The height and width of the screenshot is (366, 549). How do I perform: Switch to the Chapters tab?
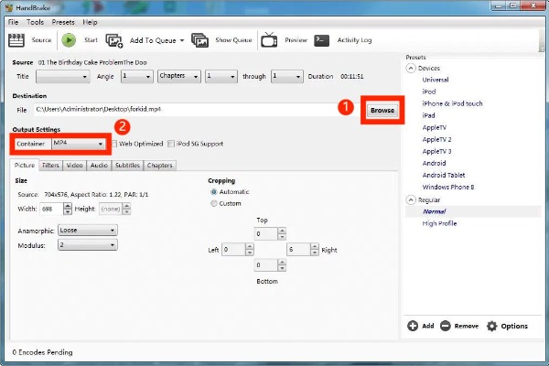159,166
